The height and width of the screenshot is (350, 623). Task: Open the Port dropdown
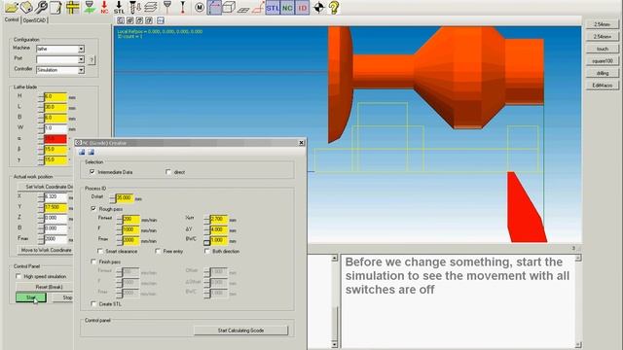coord(81,59)
